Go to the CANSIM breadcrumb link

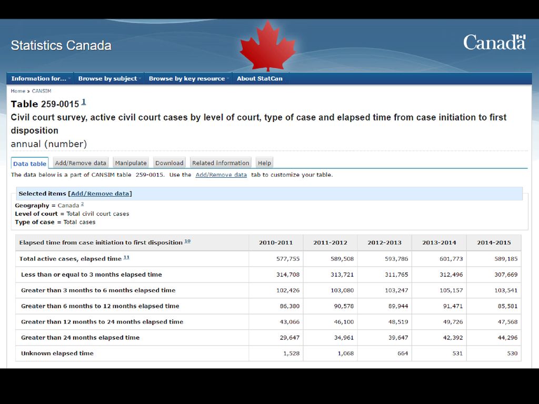[x=42, y=91]
